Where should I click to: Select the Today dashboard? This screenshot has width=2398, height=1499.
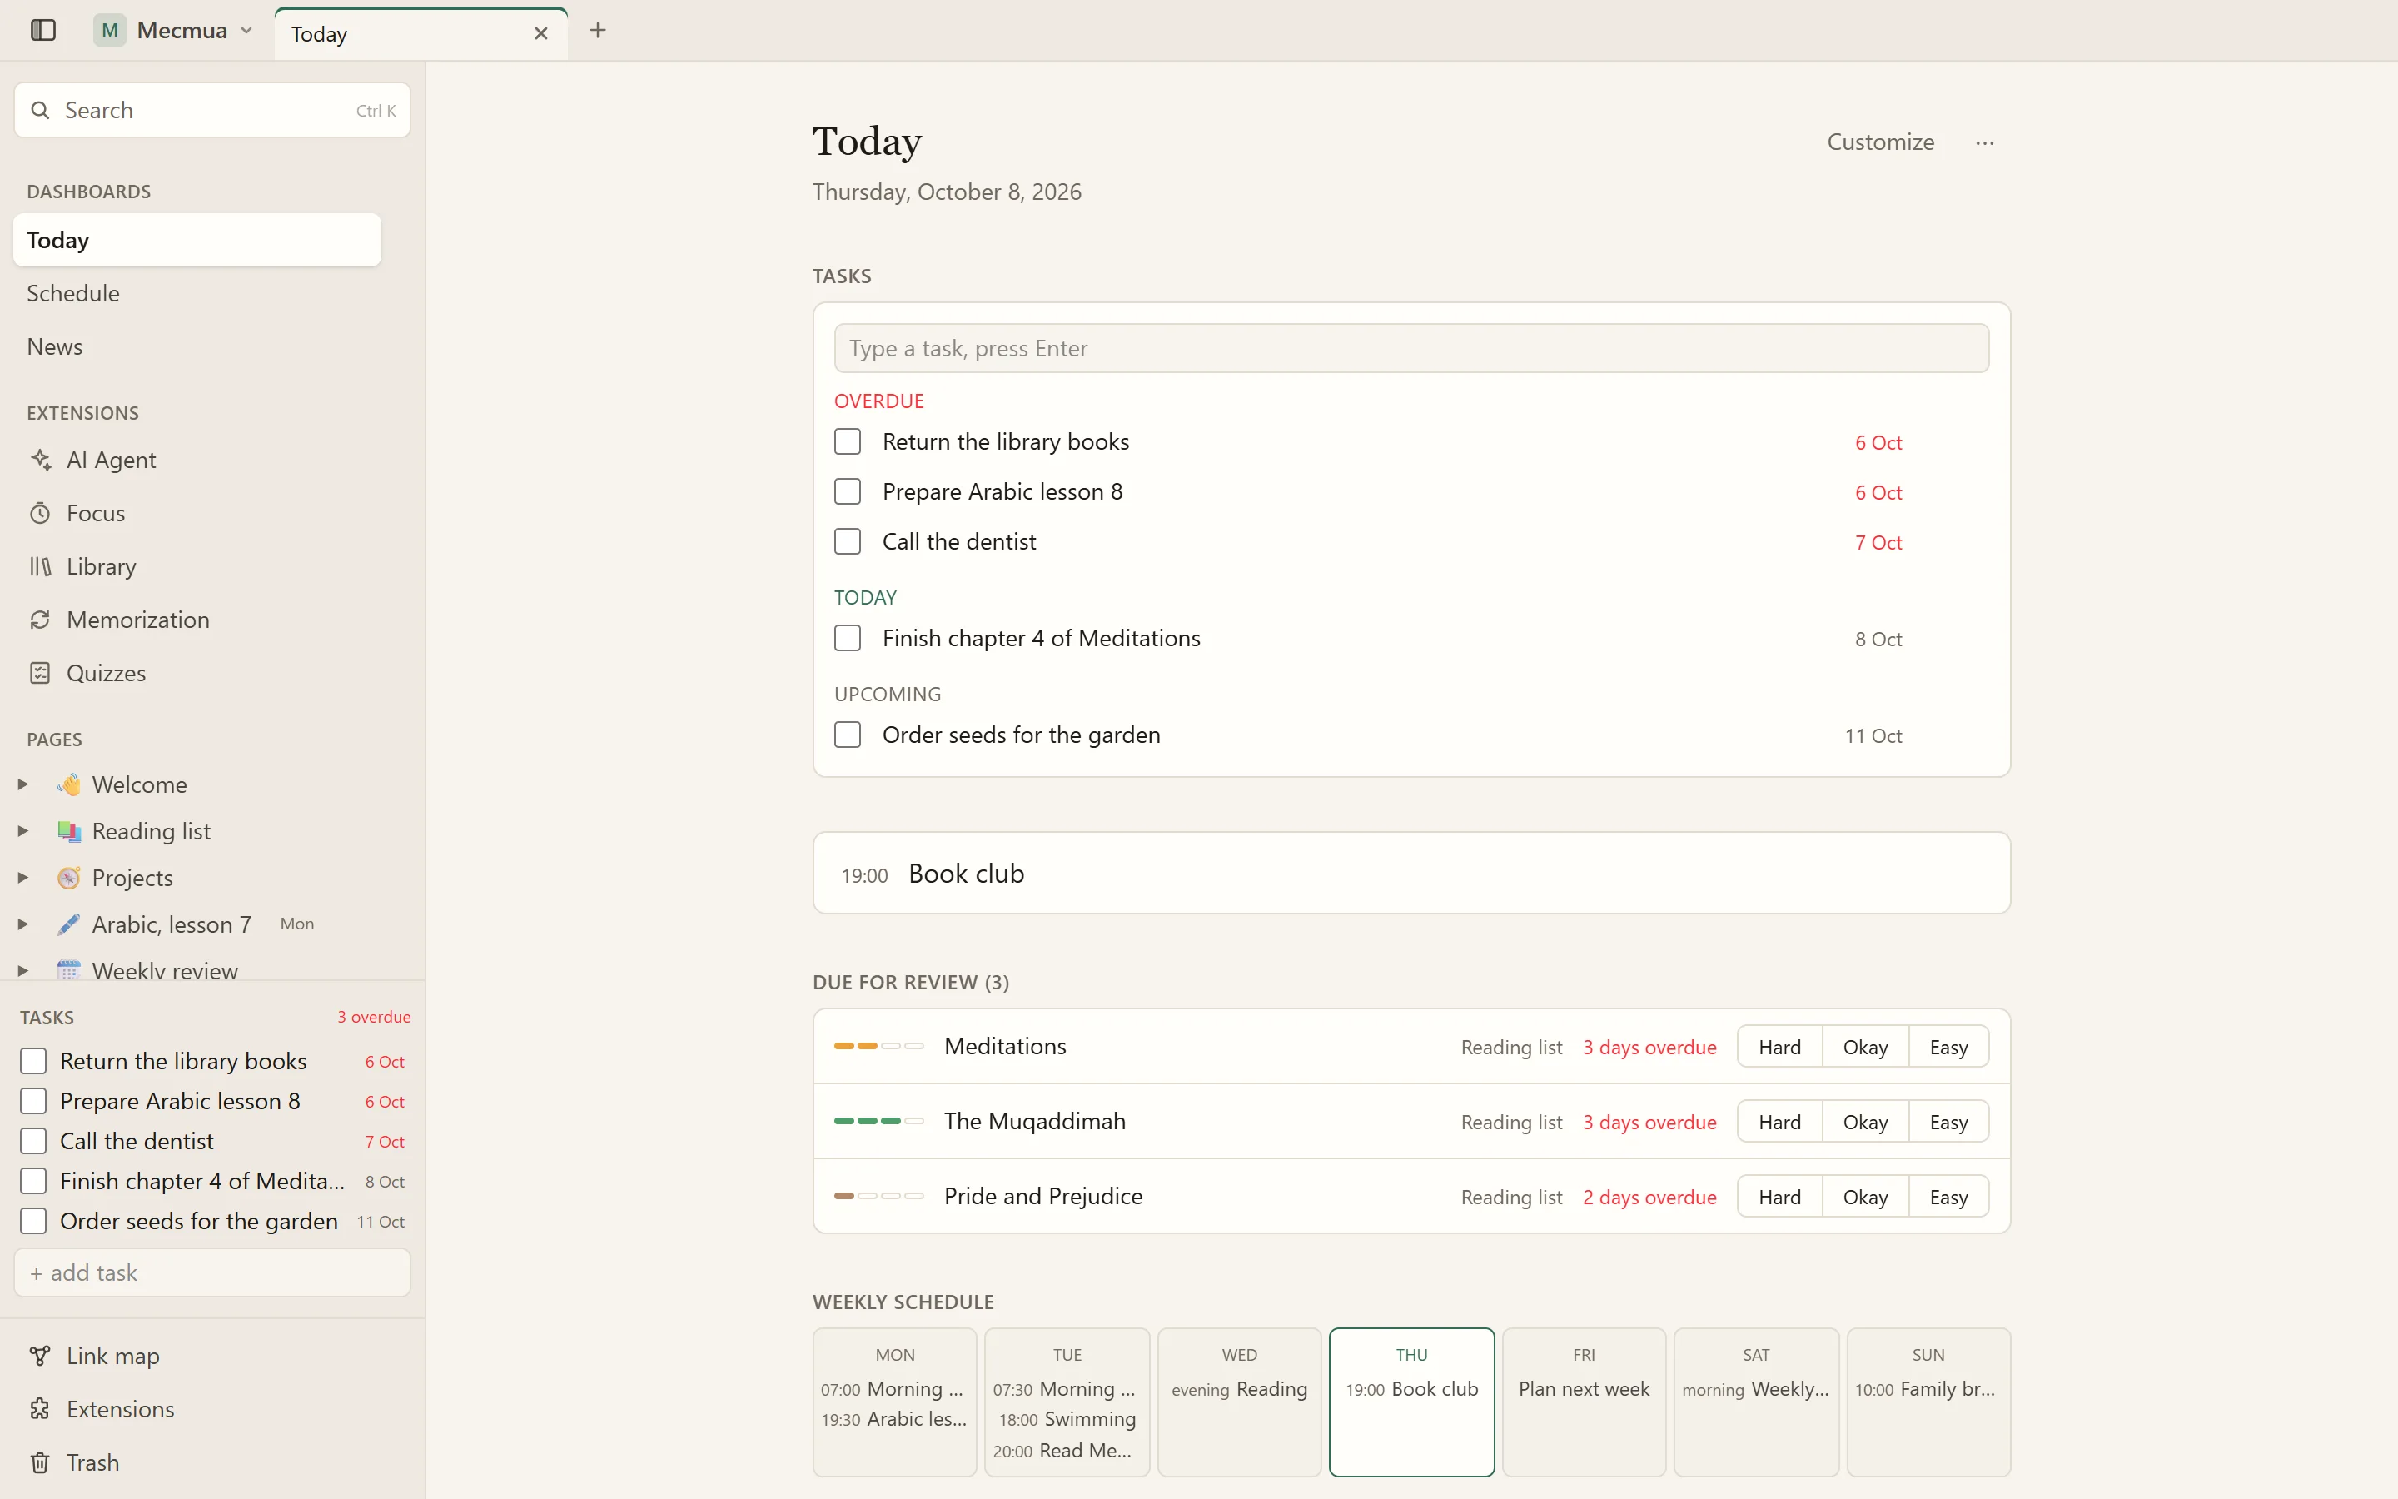pos(197,240)
